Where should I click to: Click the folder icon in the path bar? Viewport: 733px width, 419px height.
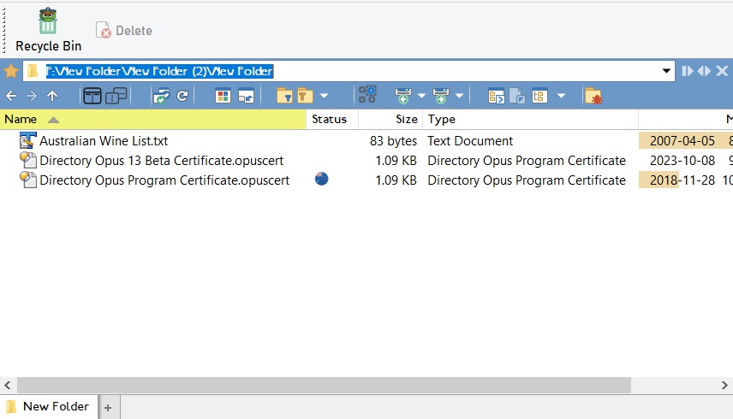click(33, 71)
